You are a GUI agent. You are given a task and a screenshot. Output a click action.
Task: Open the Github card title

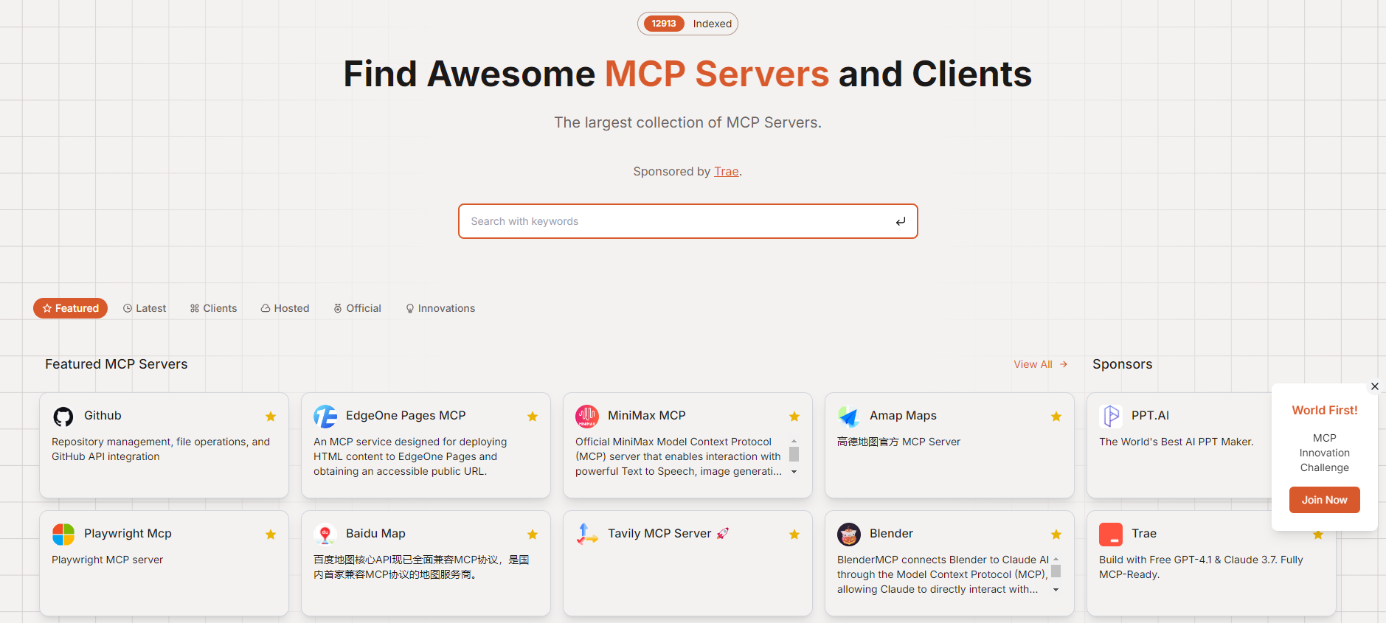point(103,415)
